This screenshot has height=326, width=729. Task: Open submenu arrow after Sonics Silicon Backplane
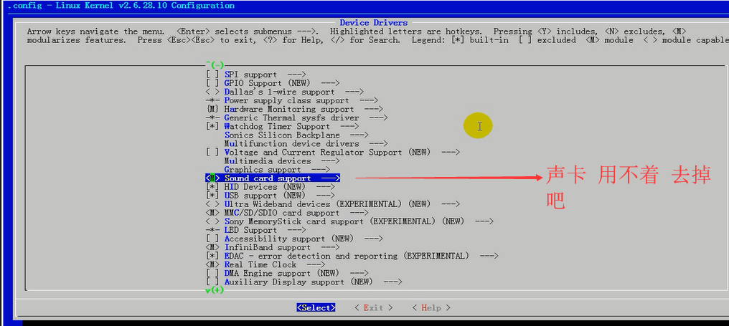coord(359,135)
